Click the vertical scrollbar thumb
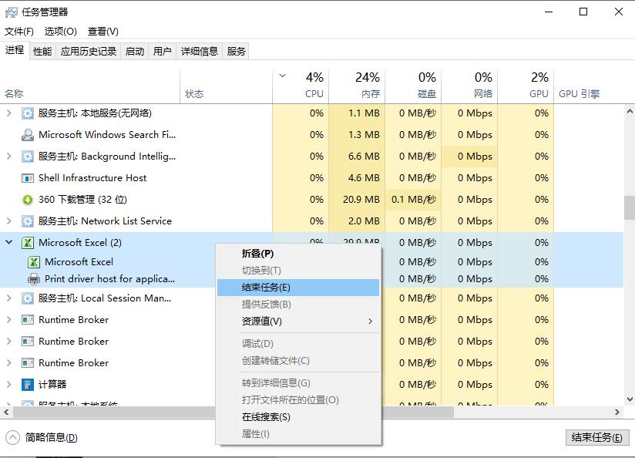The image size is (635, 458). (x=630, y=207)
